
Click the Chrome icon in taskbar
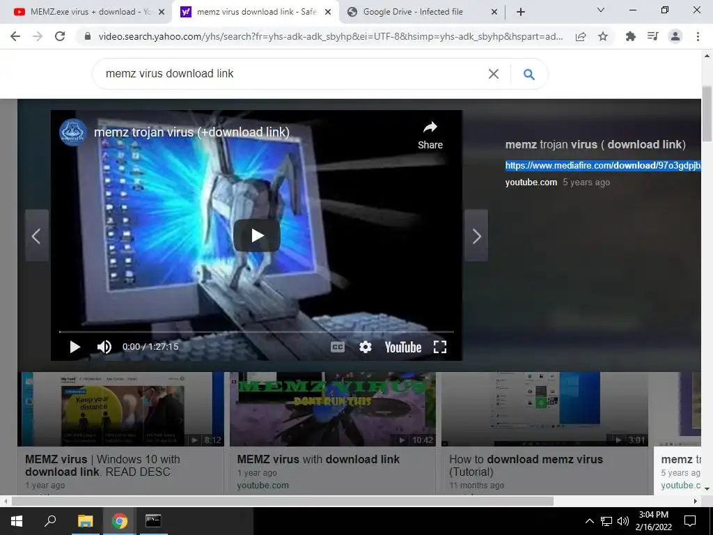tap(120, 521)
